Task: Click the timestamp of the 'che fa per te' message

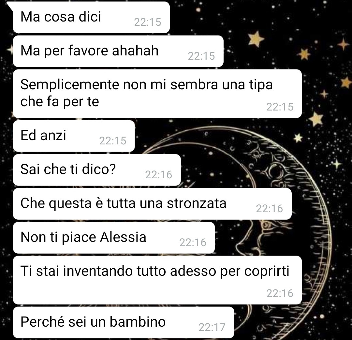Action: click(280, 107)
